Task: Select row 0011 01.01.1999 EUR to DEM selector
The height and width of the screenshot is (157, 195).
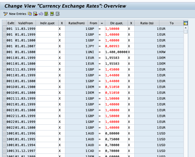Action: (x=5, y=58)
